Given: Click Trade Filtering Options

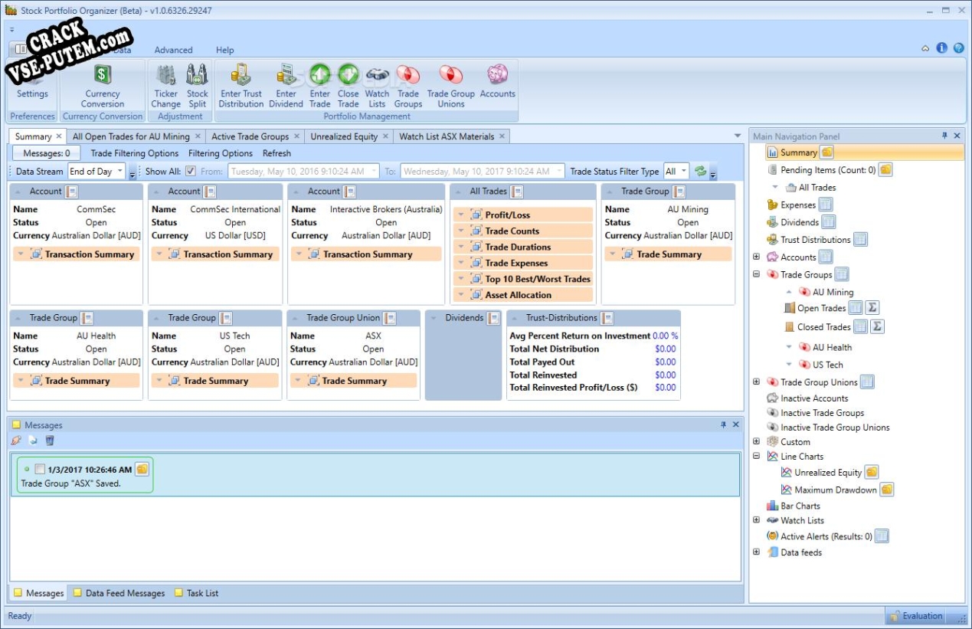Looking at the screenshot, I should click(135, 153).
